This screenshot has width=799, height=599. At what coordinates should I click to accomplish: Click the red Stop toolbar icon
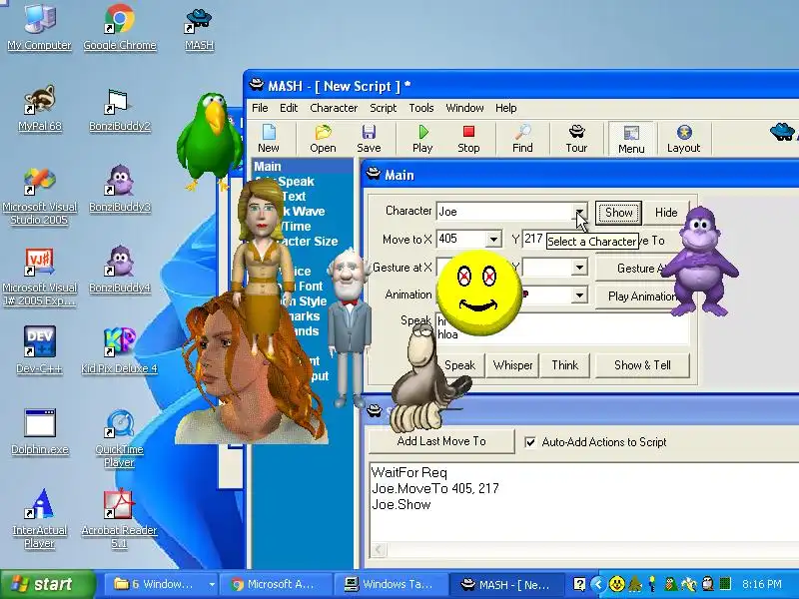468,138
